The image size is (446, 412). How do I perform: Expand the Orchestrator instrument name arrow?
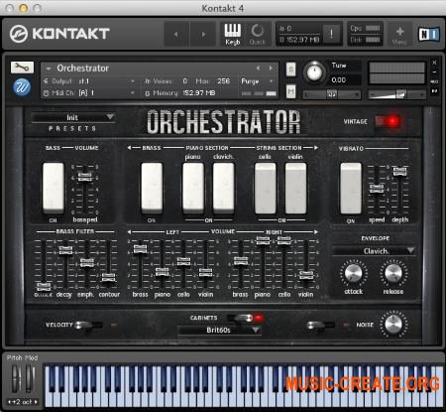coord(49,69)
